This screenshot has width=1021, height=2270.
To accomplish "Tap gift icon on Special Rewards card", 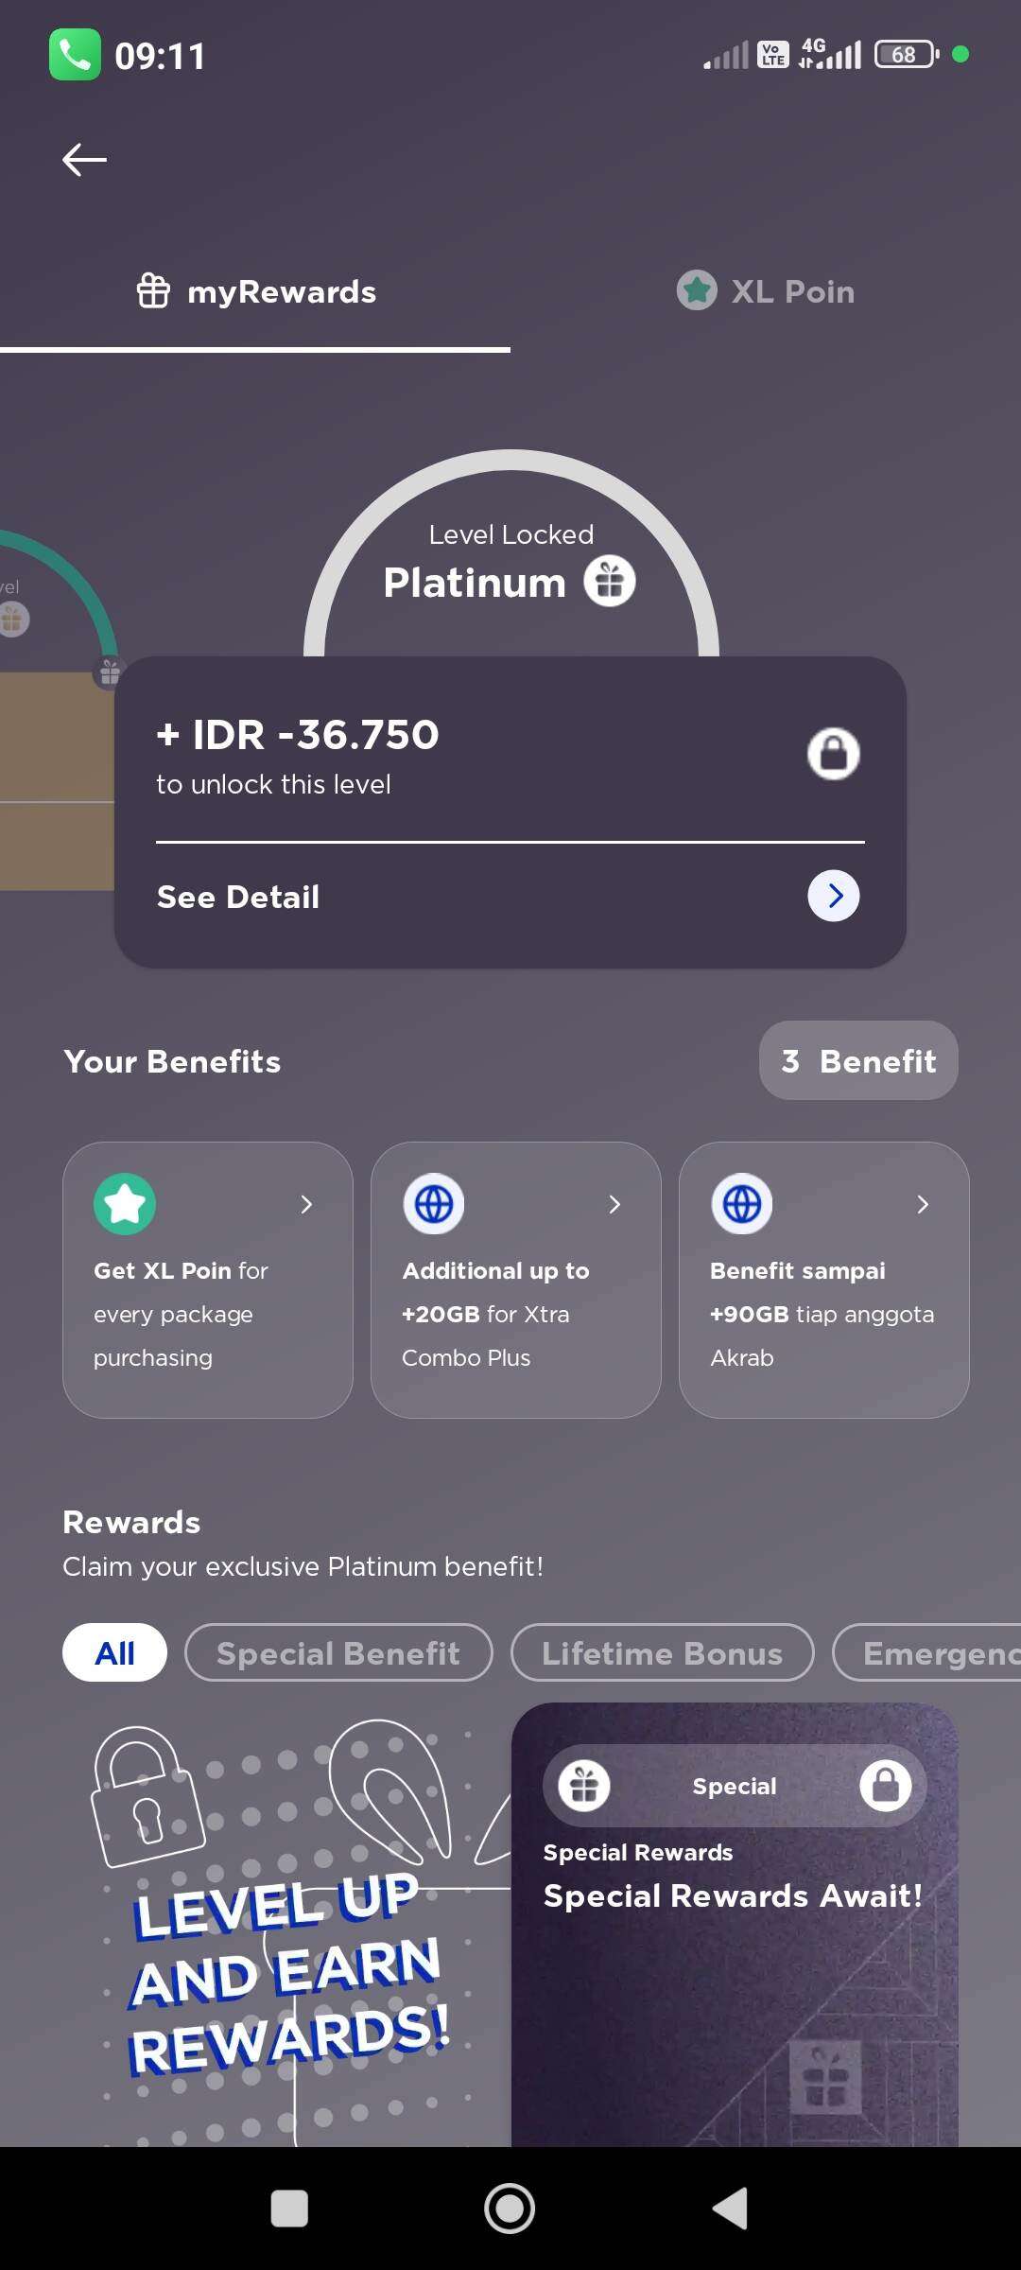I will (x=584, y=1786).
